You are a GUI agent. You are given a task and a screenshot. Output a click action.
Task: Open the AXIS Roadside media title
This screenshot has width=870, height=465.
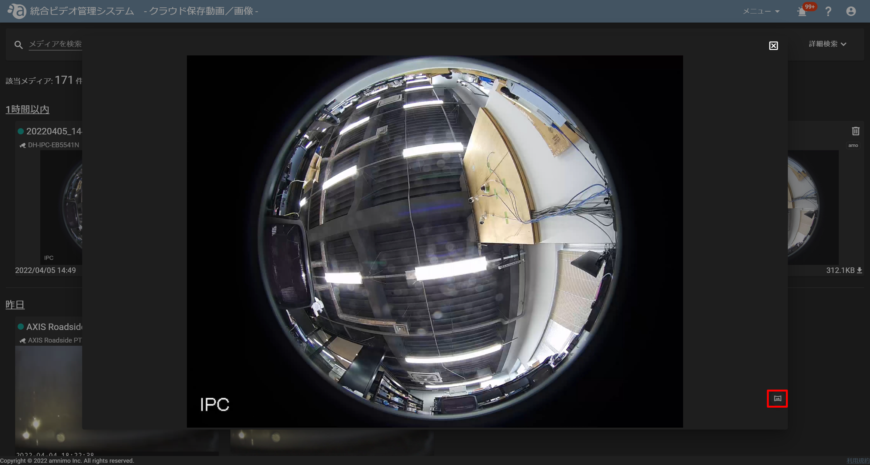pos(54,326)
